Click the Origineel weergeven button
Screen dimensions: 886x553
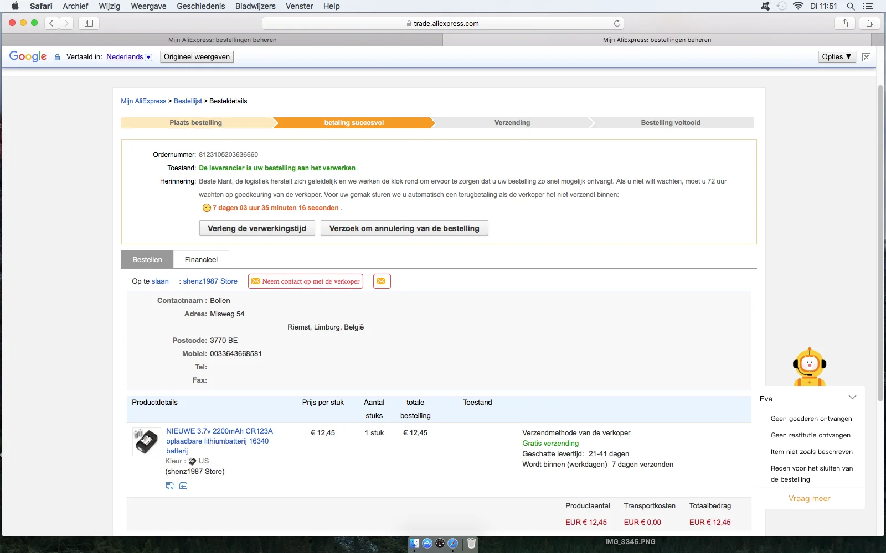(197, 57)
